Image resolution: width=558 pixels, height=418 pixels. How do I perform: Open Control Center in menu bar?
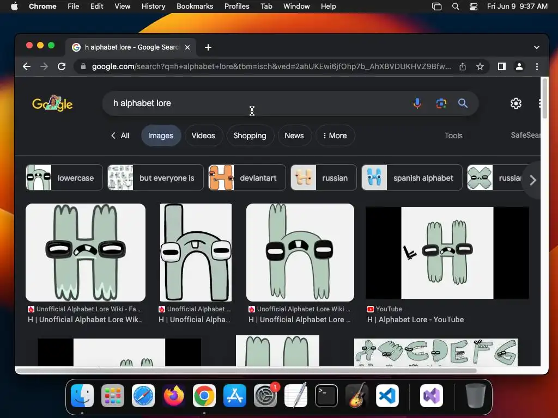click(x=474, y=7)
